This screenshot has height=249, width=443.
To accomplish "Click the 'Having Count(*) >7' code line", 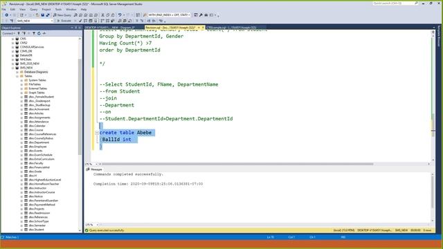I will (x=125, y=43).
